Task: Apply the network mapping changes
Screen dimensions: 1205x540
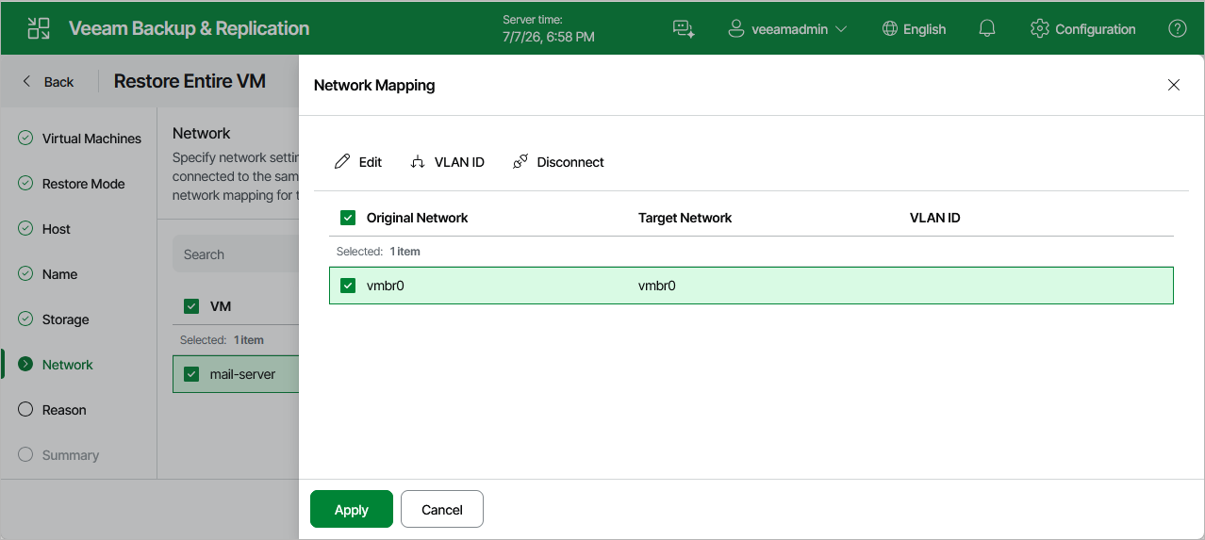Action: click(x=352, y=509)
